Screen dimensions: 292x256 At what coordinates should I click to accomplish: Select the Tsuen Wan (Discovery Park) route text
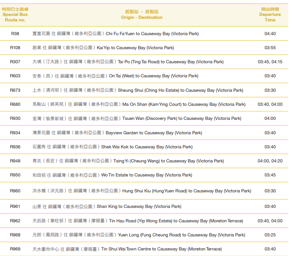(137, 118)
